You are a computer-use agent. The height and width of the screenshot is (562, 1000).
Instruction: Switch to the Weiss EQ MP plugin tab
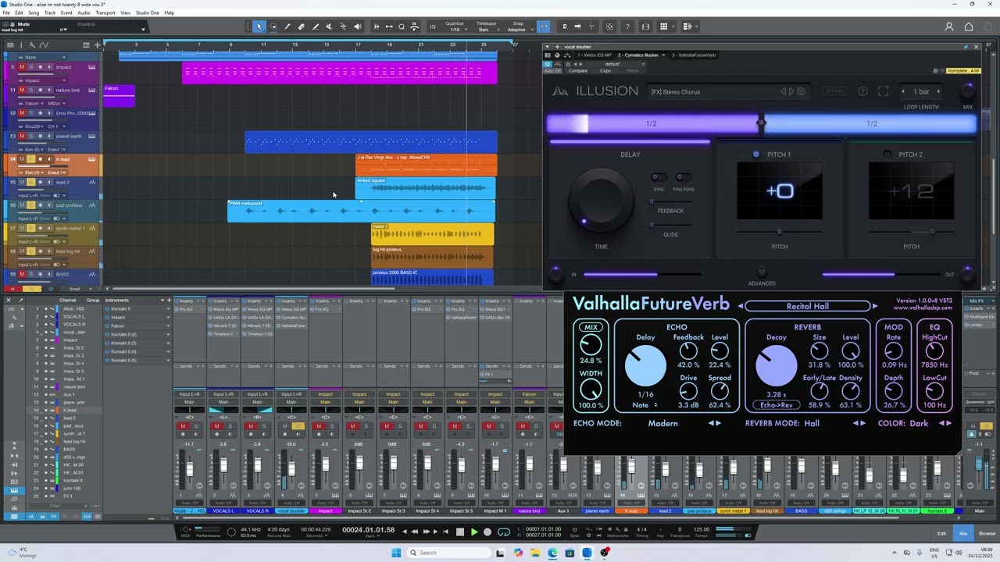(595, 55)
